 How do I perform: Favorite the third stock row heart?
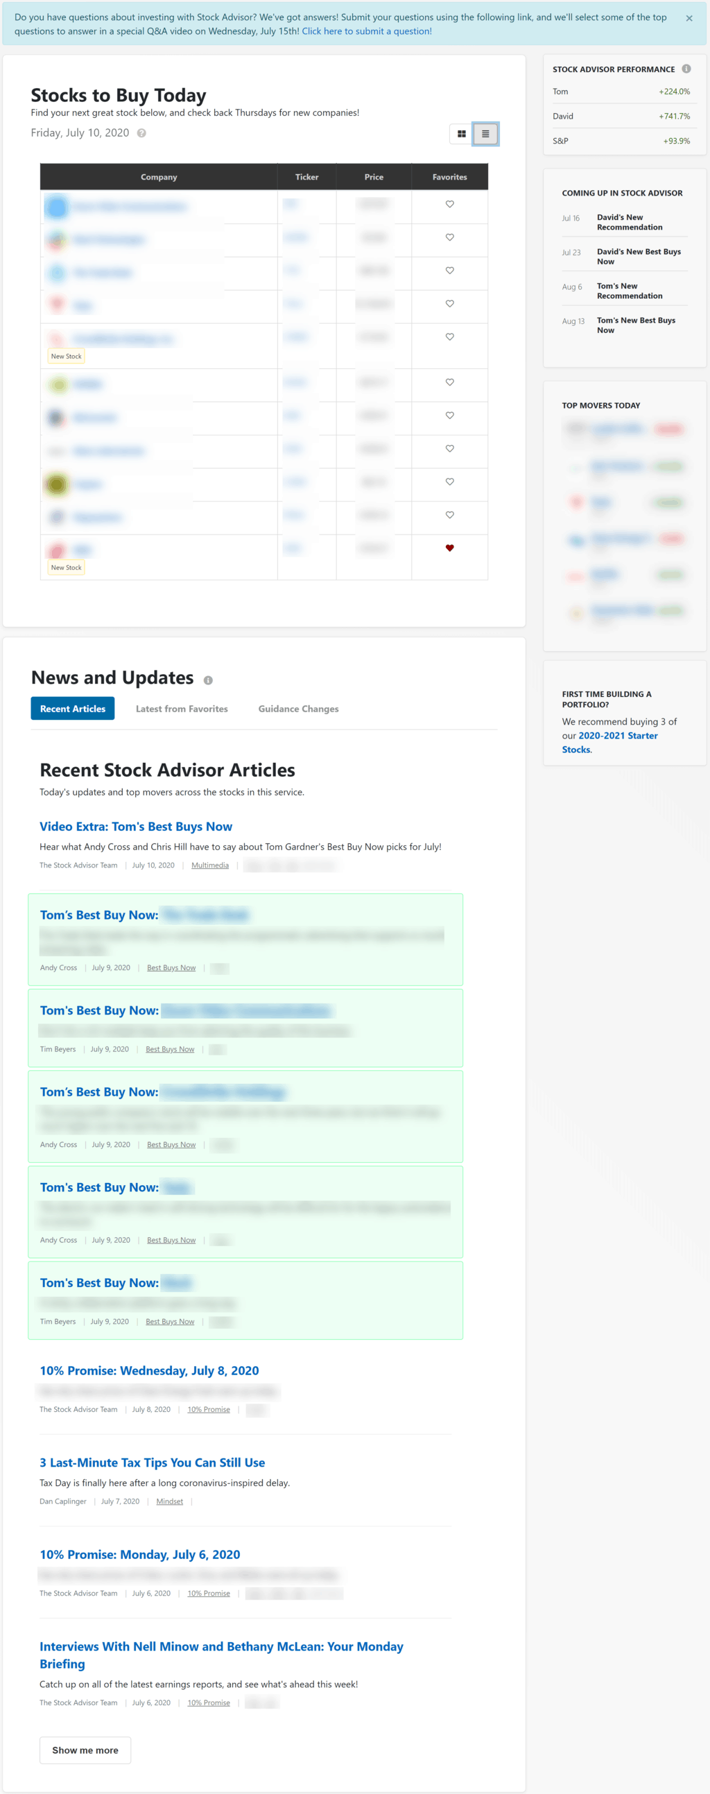tap(449, 270)
